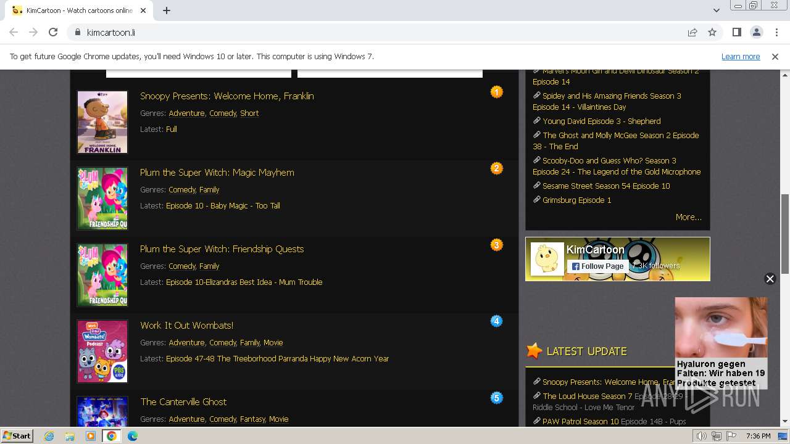The height and width of the screenshot is (444, 790).
Task: Select Fantasy genre under The Canterville Ghost
Action: 252,419
